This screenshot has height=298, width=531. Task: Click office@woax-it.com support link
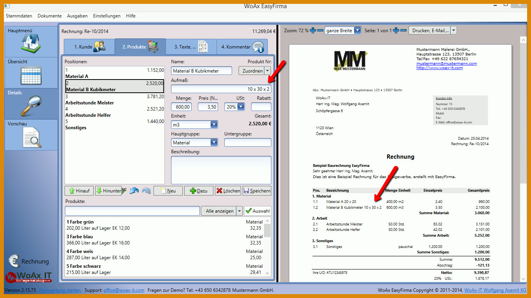pyautogui.click(x=124, y=290)
